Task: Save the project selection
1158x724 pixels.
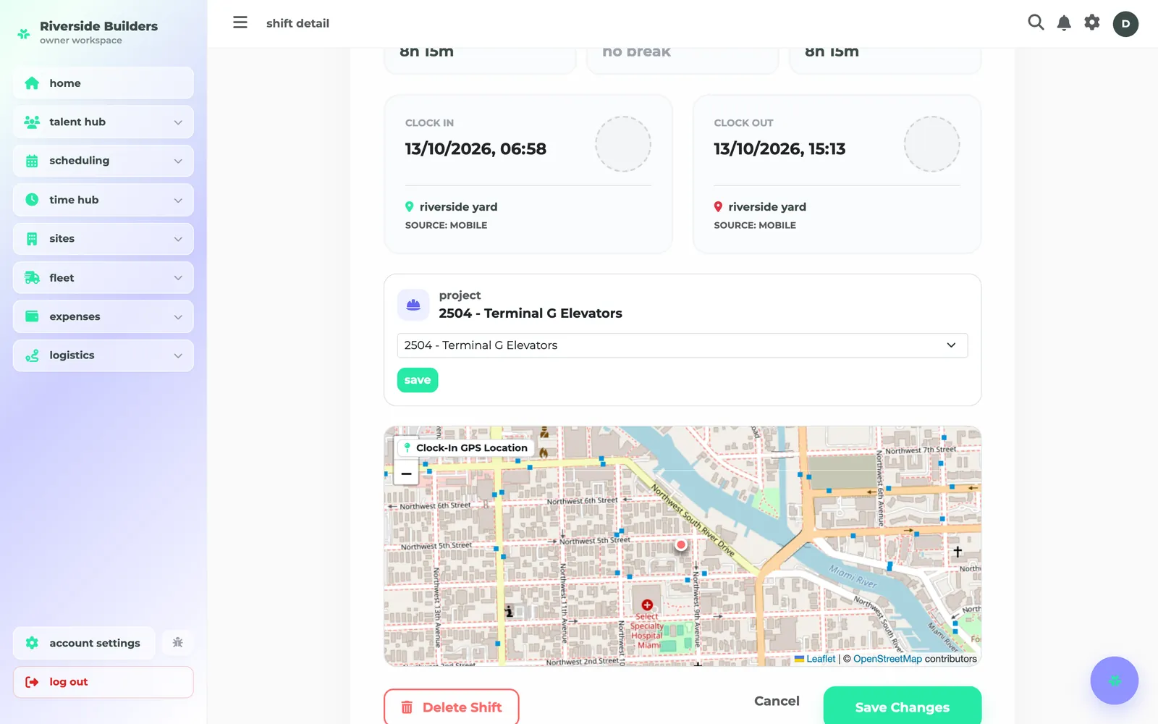Action: pyautogui.click(x=418, y=380)
